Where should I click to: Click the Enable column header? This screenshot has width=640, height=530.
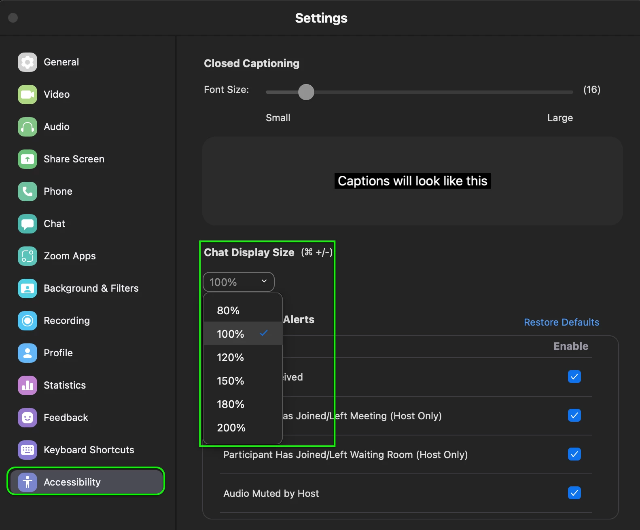[x=571, y=346]
